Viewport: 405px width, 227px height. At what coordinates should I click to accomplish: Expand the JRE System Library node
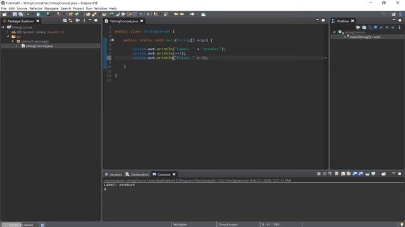[x=8, y=32]
